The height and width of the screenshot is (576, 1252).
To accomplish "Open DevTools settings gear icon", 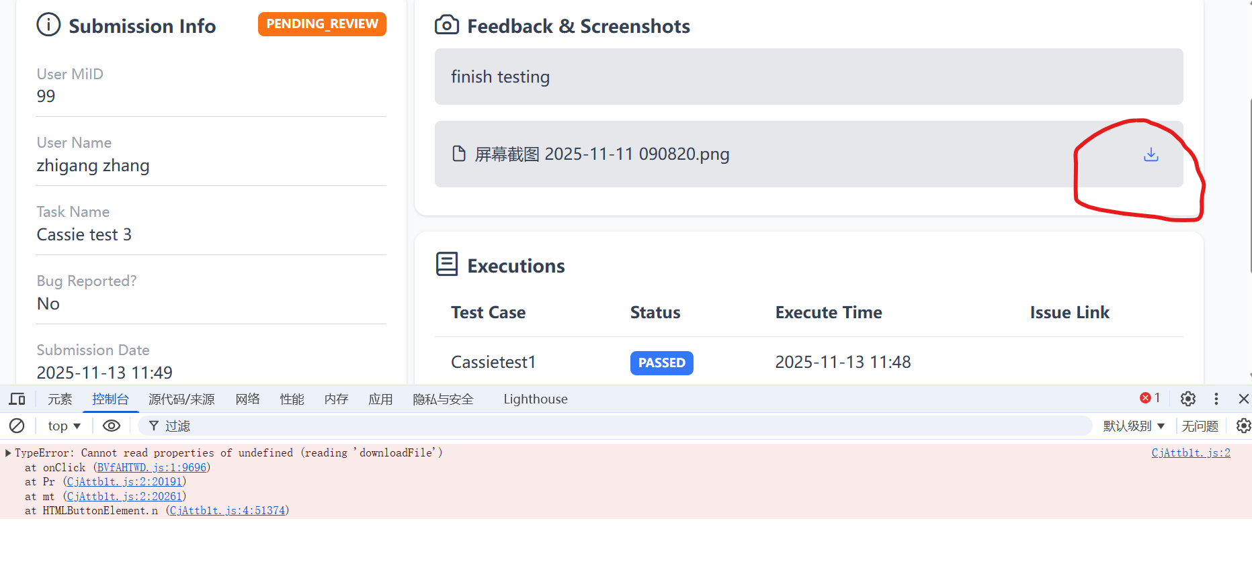I will coord(1187,399).
